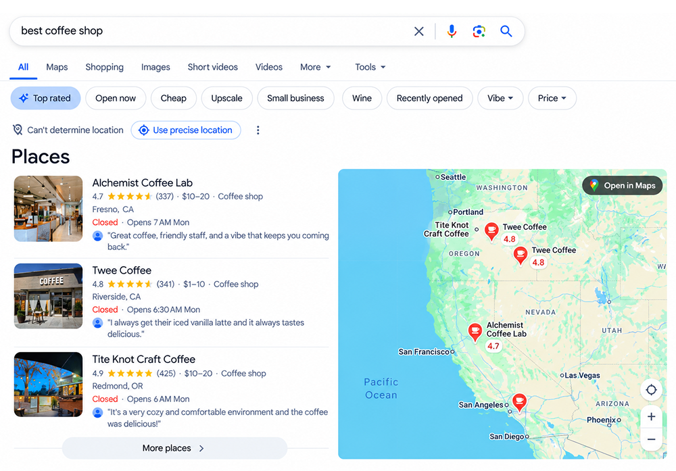Screen dimensions: 676x471
Task: Click the 4.7 rating bubble on the map
Action: click(493, 346)
